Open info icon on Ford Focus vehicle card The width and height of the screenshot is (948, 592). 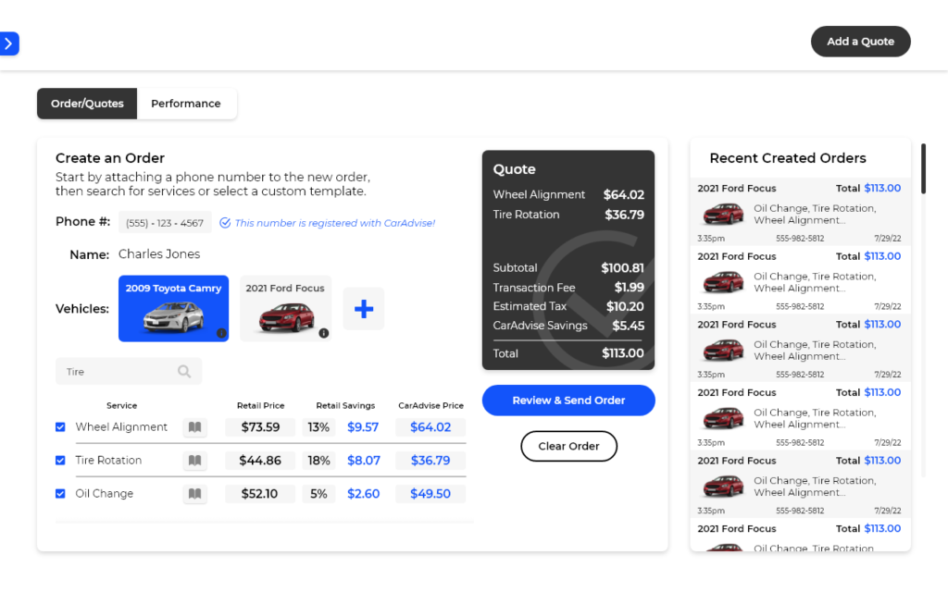(324, 333)
